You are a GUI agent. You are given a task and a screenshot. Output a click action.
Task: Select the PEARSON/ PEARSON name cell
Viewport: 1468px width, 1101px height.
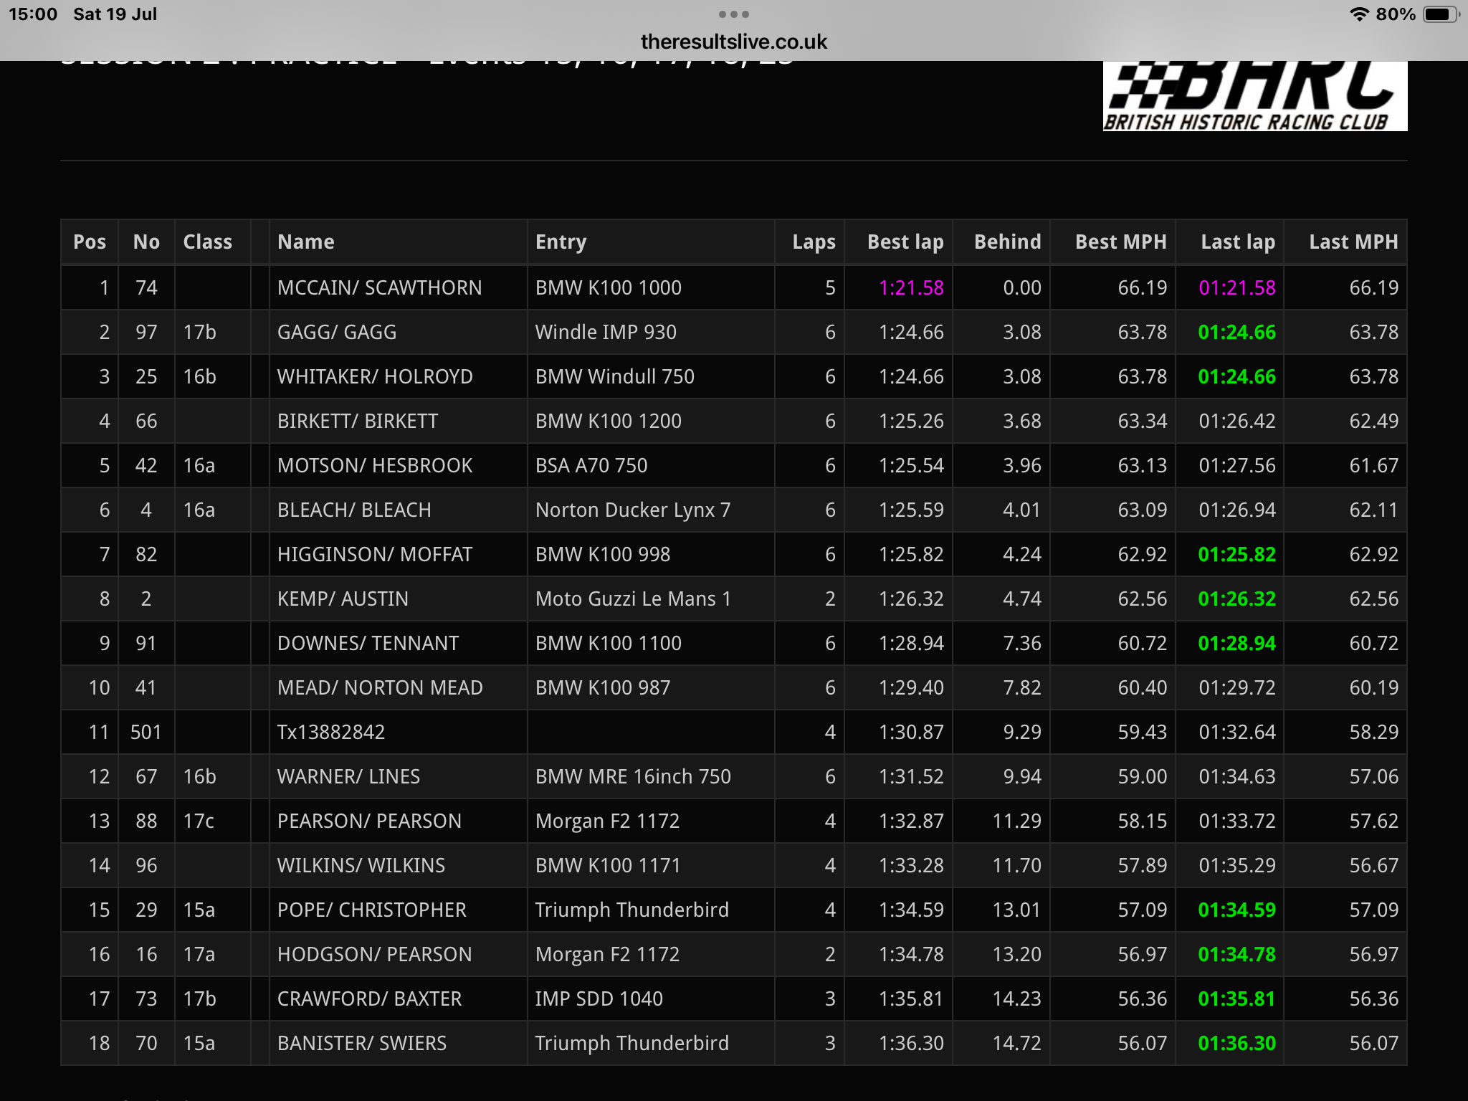[x=398, y=821]
